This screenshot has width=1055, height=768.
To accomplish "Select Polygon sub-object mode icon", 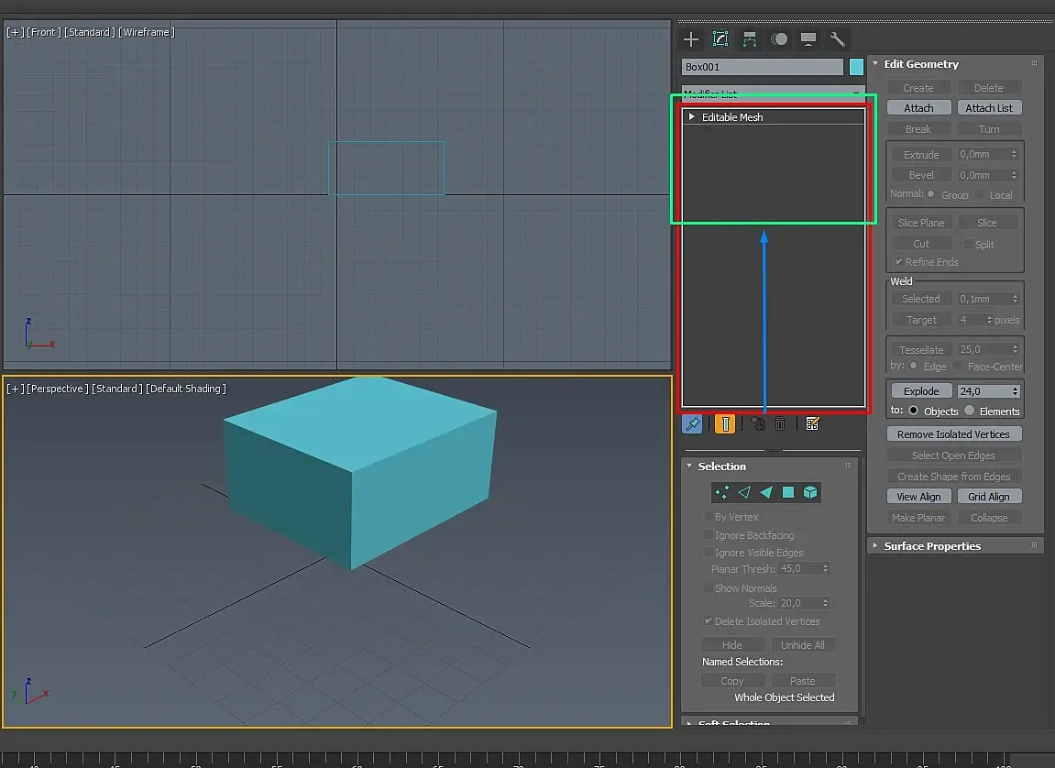I will coord(788,492).
